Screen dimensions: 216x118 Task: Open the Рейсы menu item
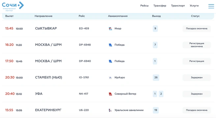coord(144,6)
